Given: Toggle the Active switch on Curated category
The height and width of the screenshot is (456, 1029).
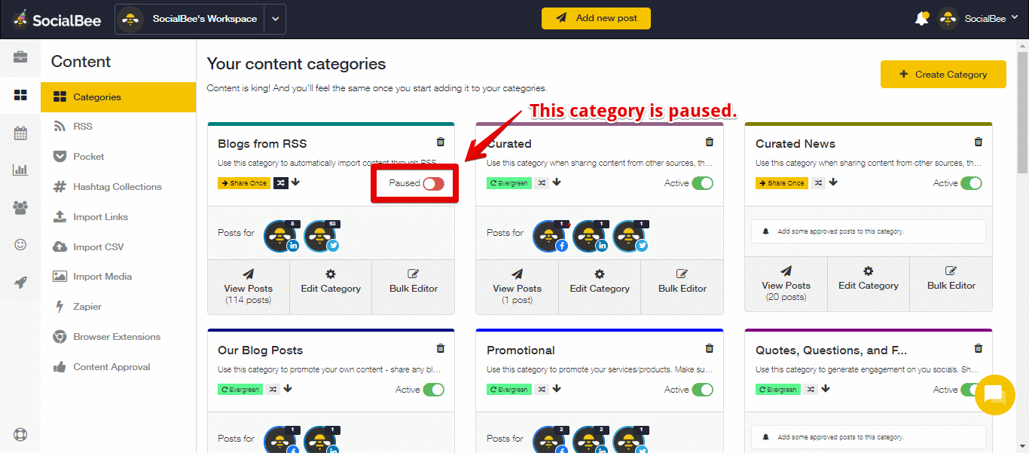Looking at the screenshot, I should pos(702,183).
